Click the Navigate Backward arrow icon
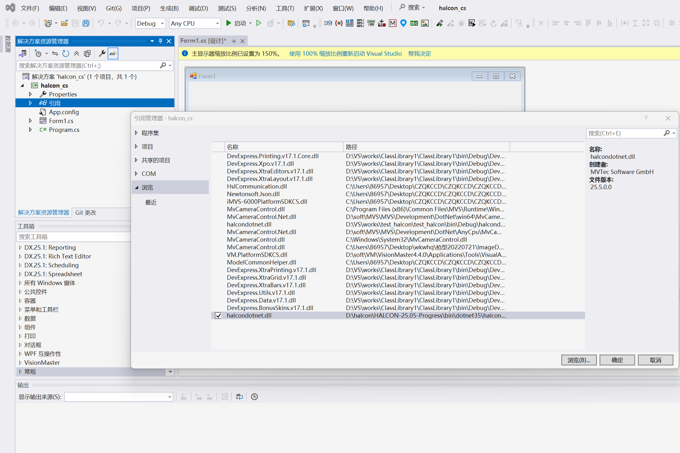This screenshot has width=680, height=453. pos(15,23)
